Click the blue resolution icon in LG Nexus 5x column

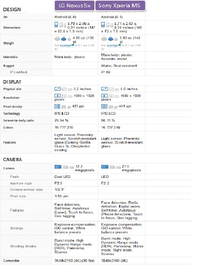(57, 96)
